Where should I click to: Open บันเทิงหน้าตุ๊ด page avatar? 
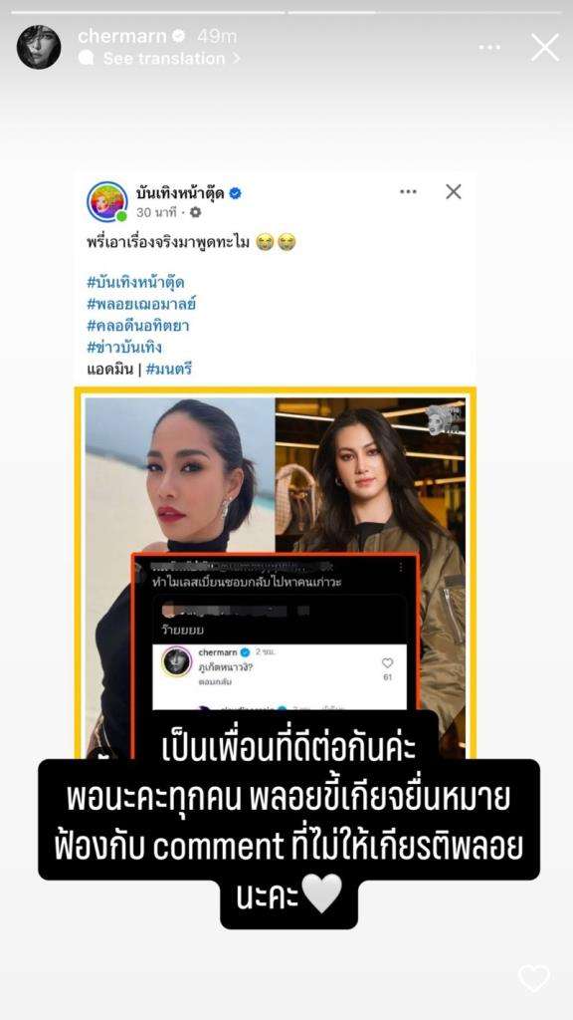pos(107,201)
